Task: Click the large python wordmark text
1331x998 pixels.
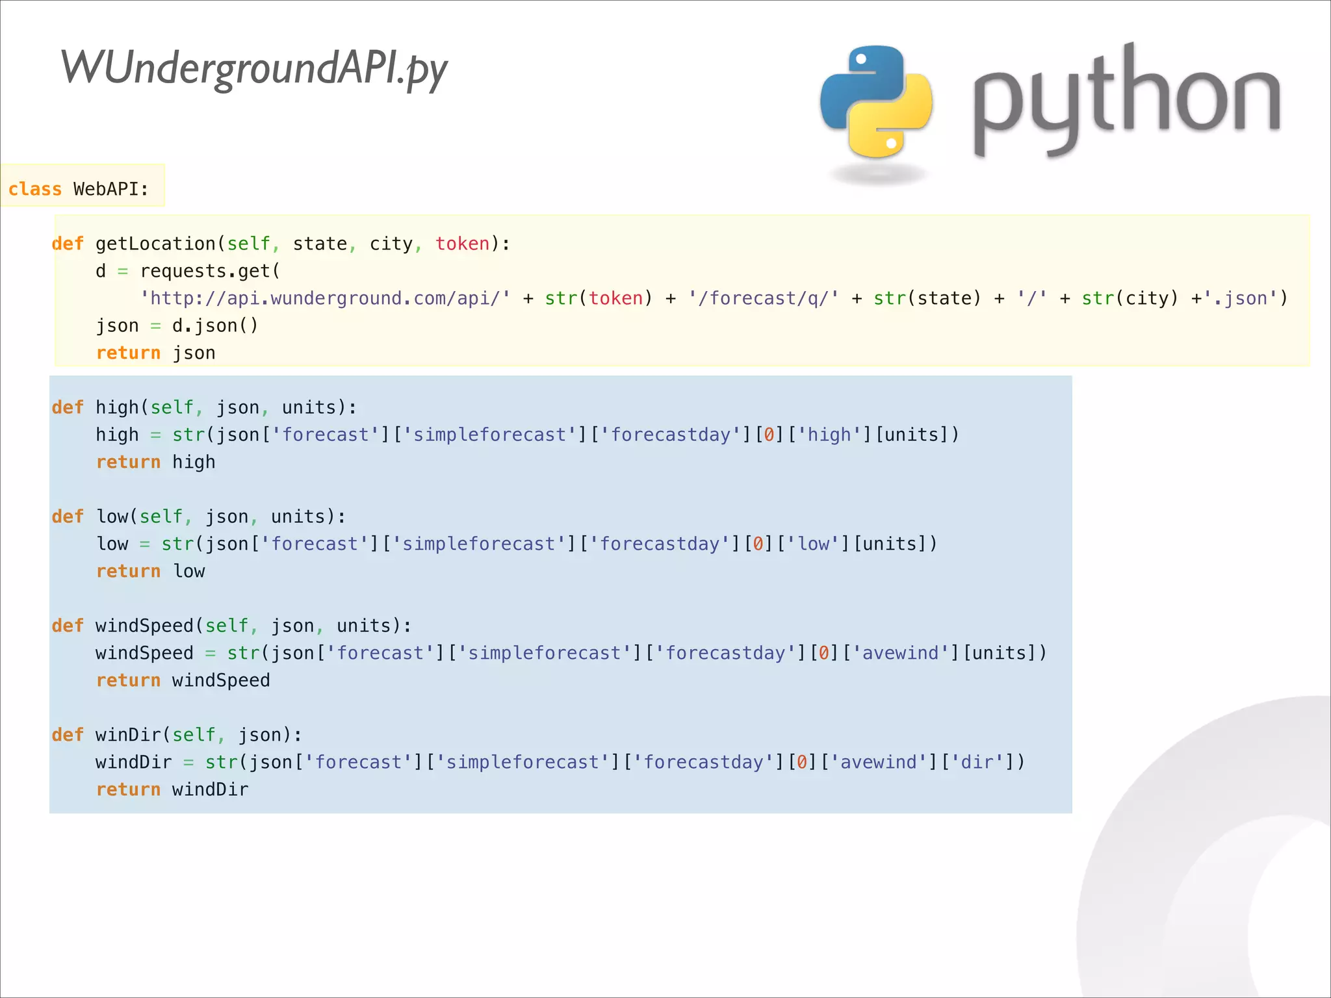Action: click(1126, 101)
